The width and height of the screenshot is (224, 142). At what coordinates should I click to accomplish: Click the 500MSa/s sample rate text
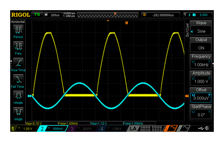pos(69,13)
